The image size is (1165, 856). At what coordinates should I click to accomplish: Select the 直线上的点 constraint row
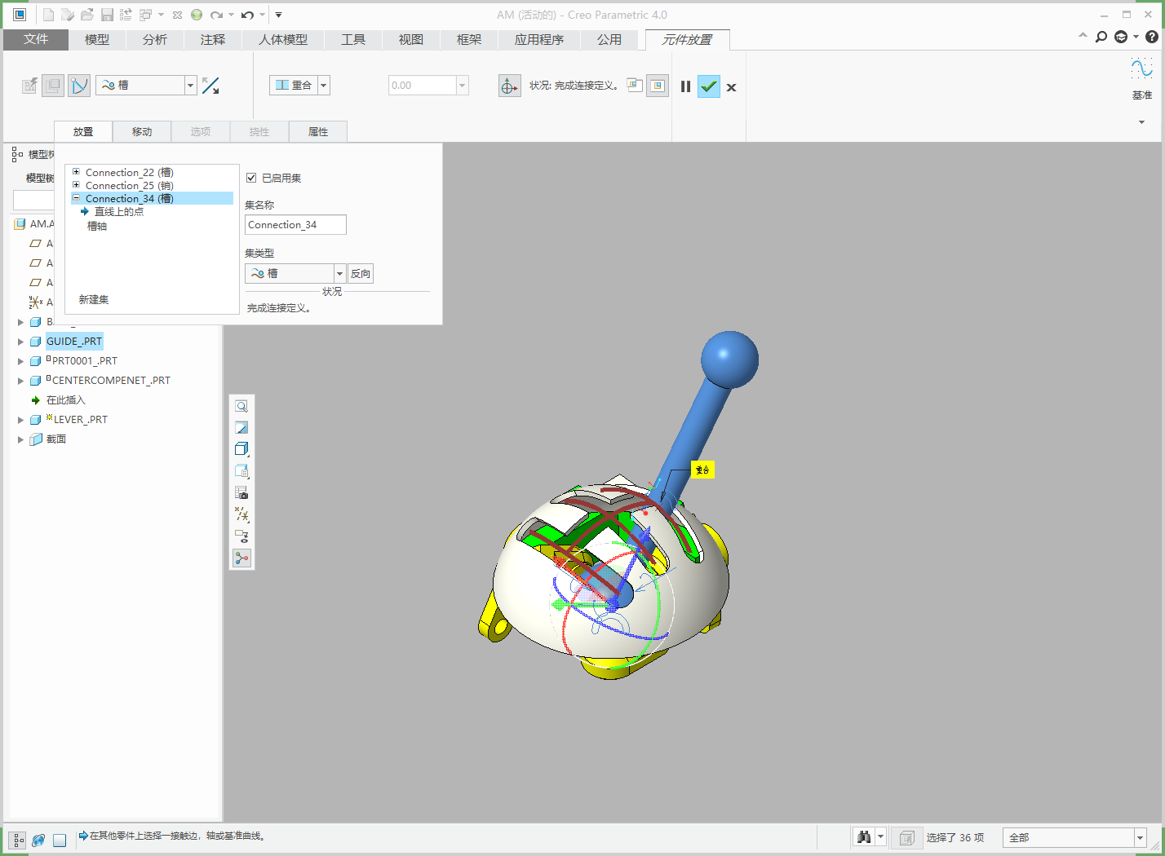click(119, 212)
